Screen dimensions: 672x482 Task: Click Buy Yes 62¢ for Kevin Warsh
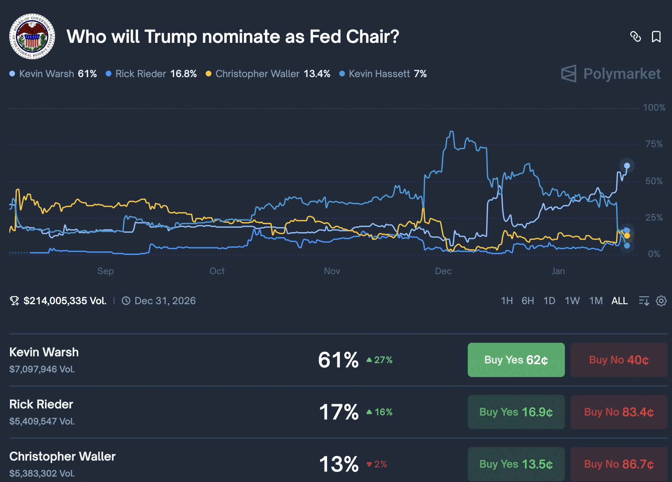[516, 360]
